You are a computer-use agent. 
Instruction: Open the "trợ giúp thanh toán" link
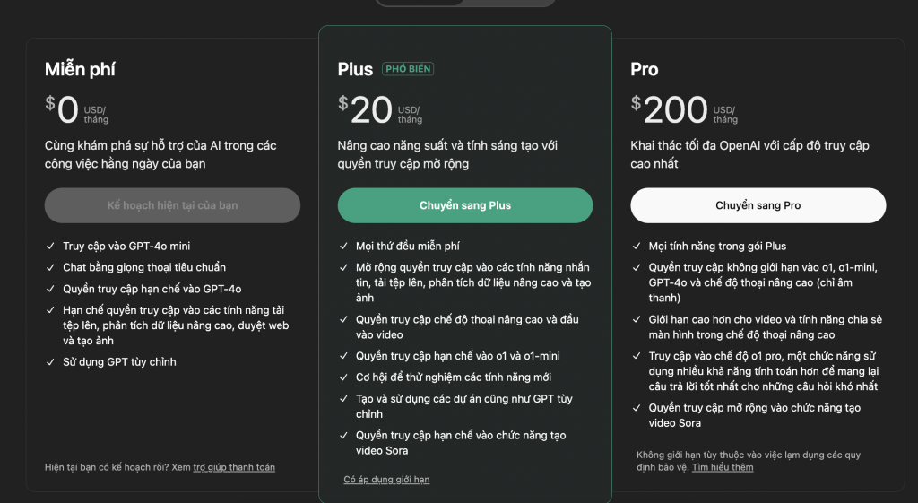pos(234,467)
